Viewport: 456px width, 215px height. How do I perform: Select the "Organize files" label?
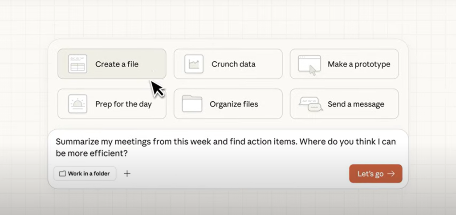(234, 104)
